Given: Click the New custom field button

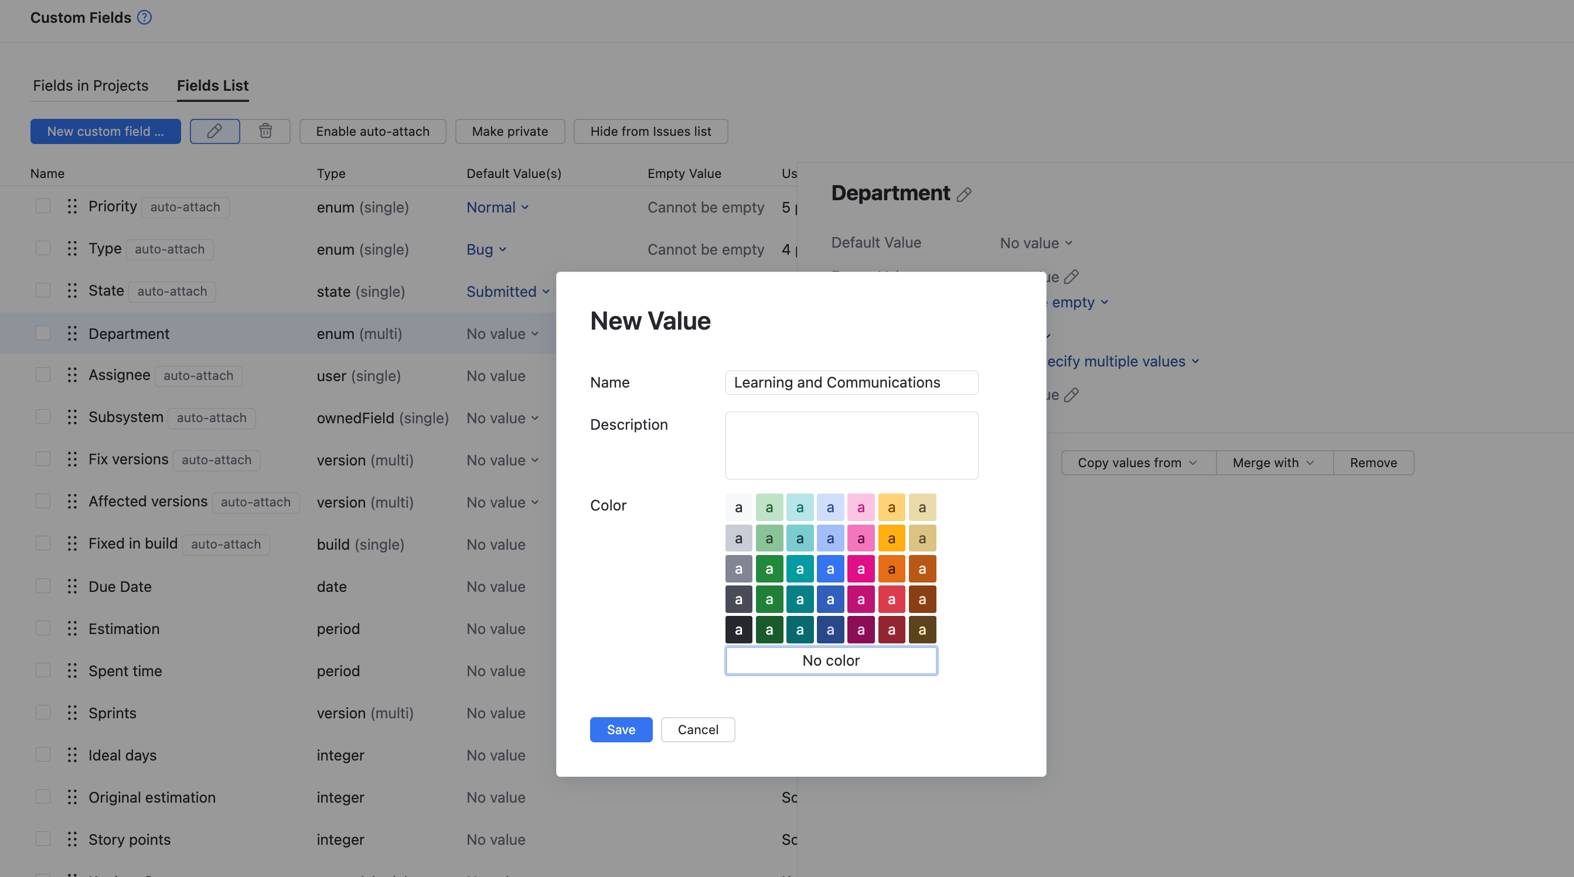Looking at the screenshot, I should click(105, 131).
